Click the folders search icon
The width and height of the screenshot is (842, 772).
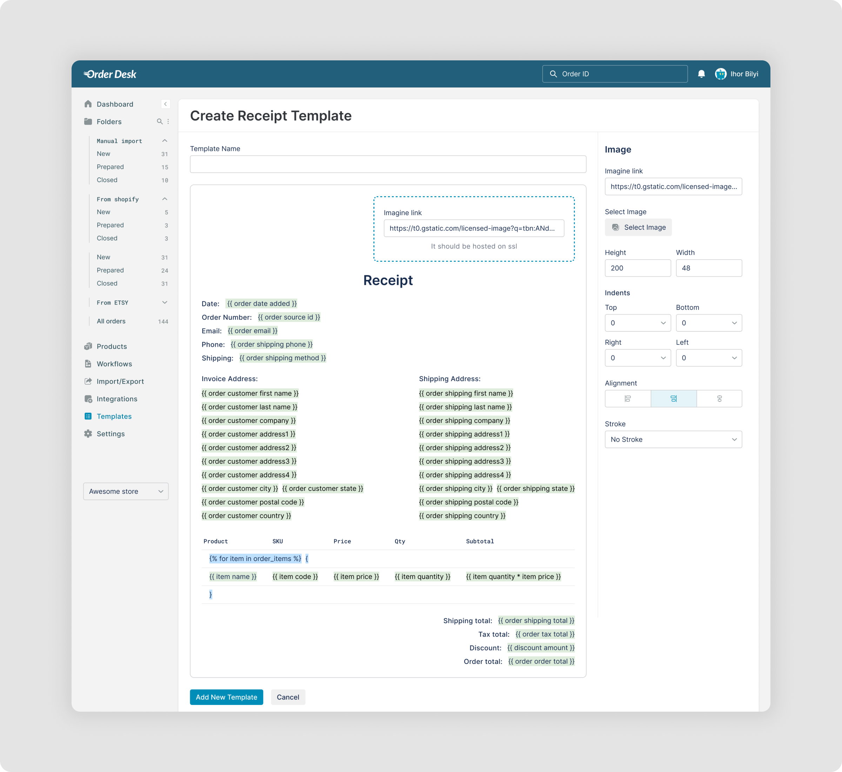[x=159, y=121]
